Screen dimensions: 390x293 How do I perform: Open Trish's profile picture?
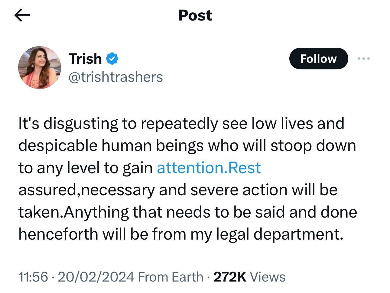pyautogui.click(x=40, y=68)
